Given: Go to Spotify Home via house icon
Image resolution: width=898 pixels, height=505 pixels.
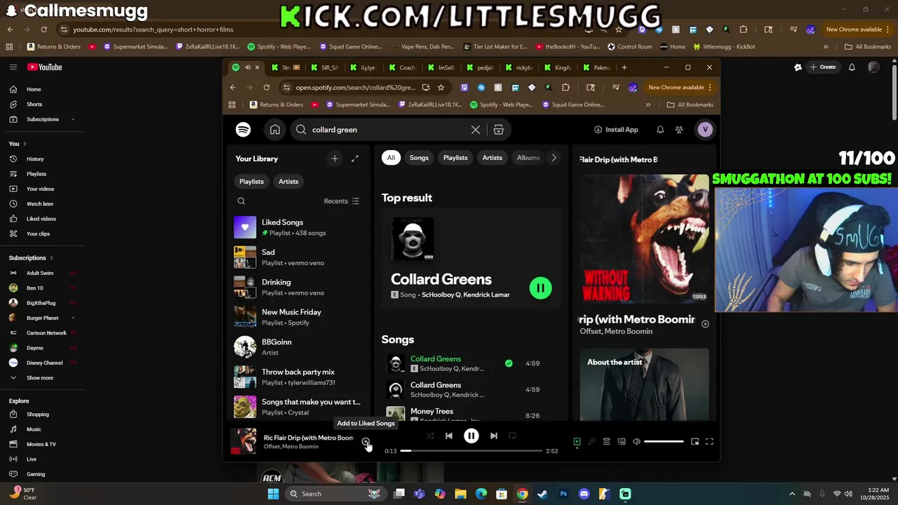Looking at the screenshot, I should click(275, 130).
